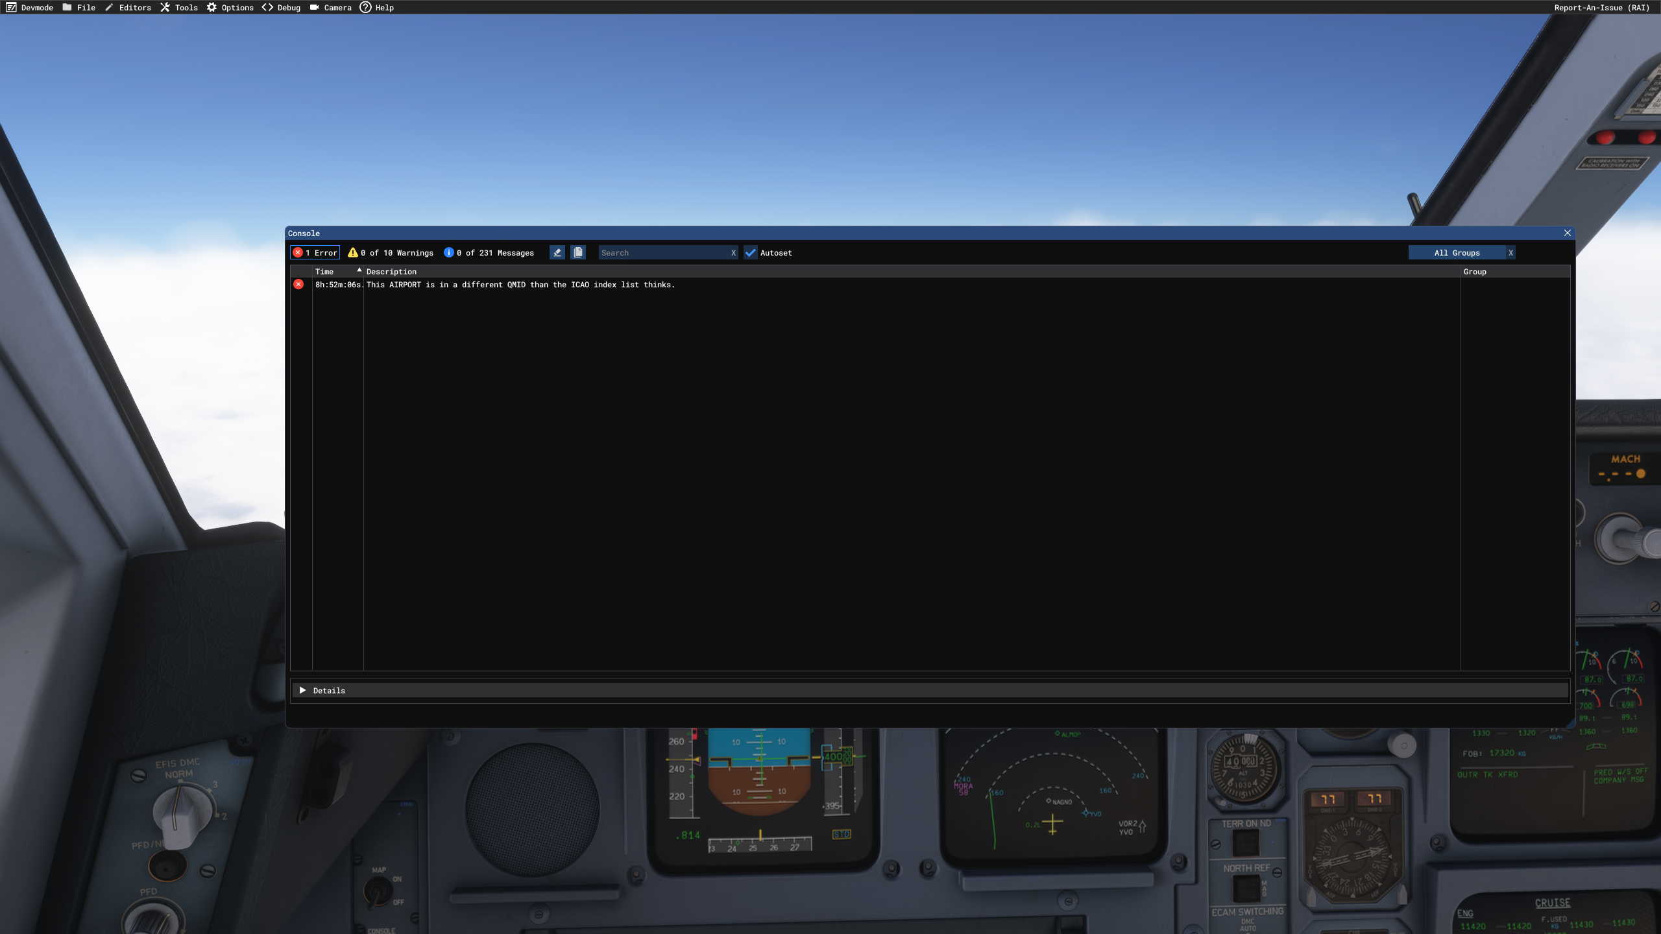The image size is (1661, 934).
Task: Uncheck the Autoset checkbox
Action: [751, 252]
